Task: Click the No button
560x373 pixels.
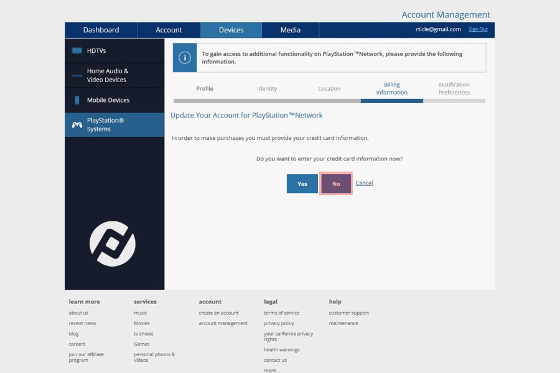Action: click(x=336, y=183)
